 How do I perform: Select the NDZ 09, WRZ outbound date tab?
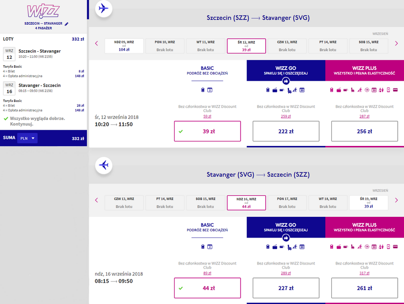tap(124, 46)
